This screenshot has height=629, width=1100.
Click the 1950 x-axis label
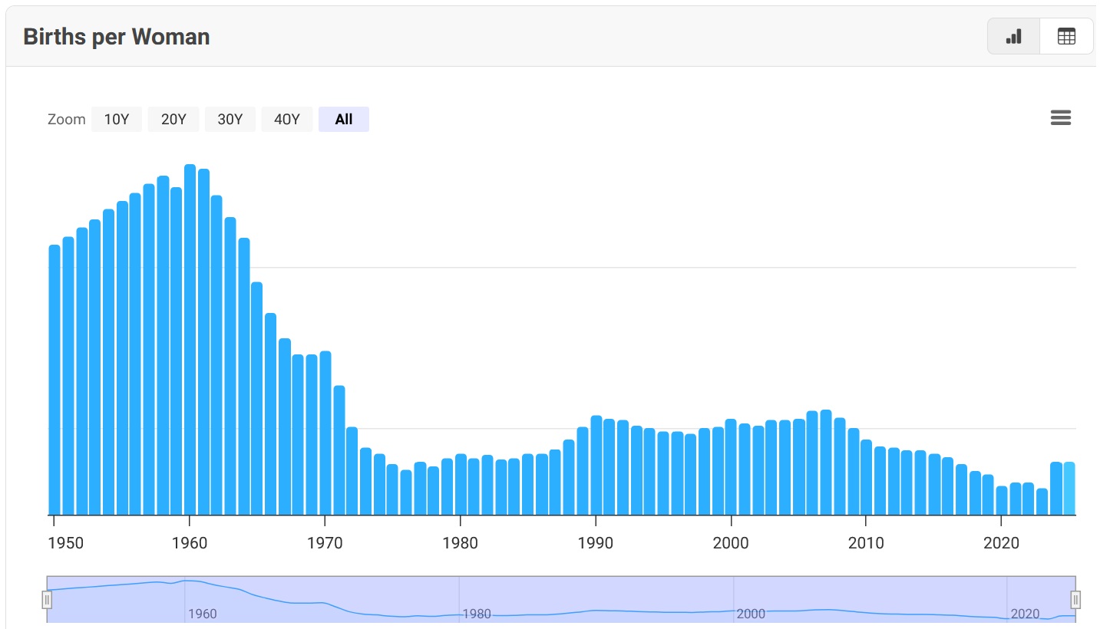(66, 543)
